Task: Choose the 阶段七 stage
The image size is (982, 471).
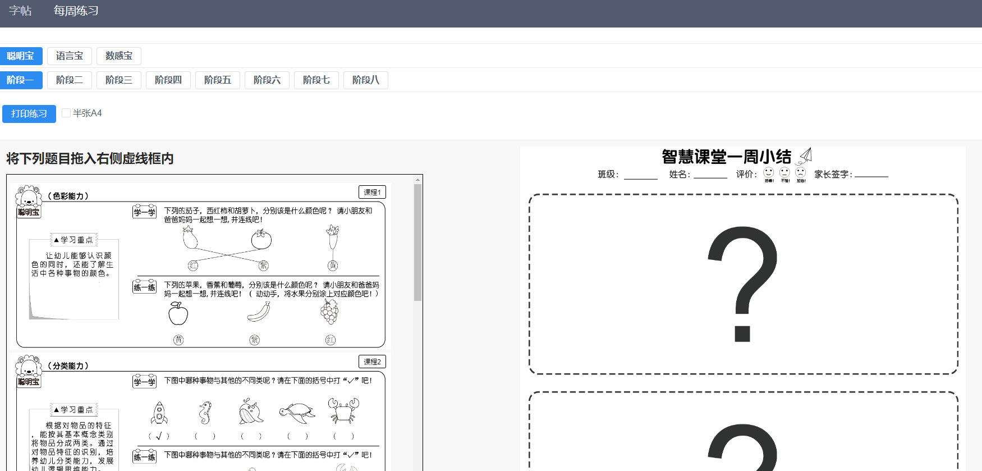Action: pos(316,80)
